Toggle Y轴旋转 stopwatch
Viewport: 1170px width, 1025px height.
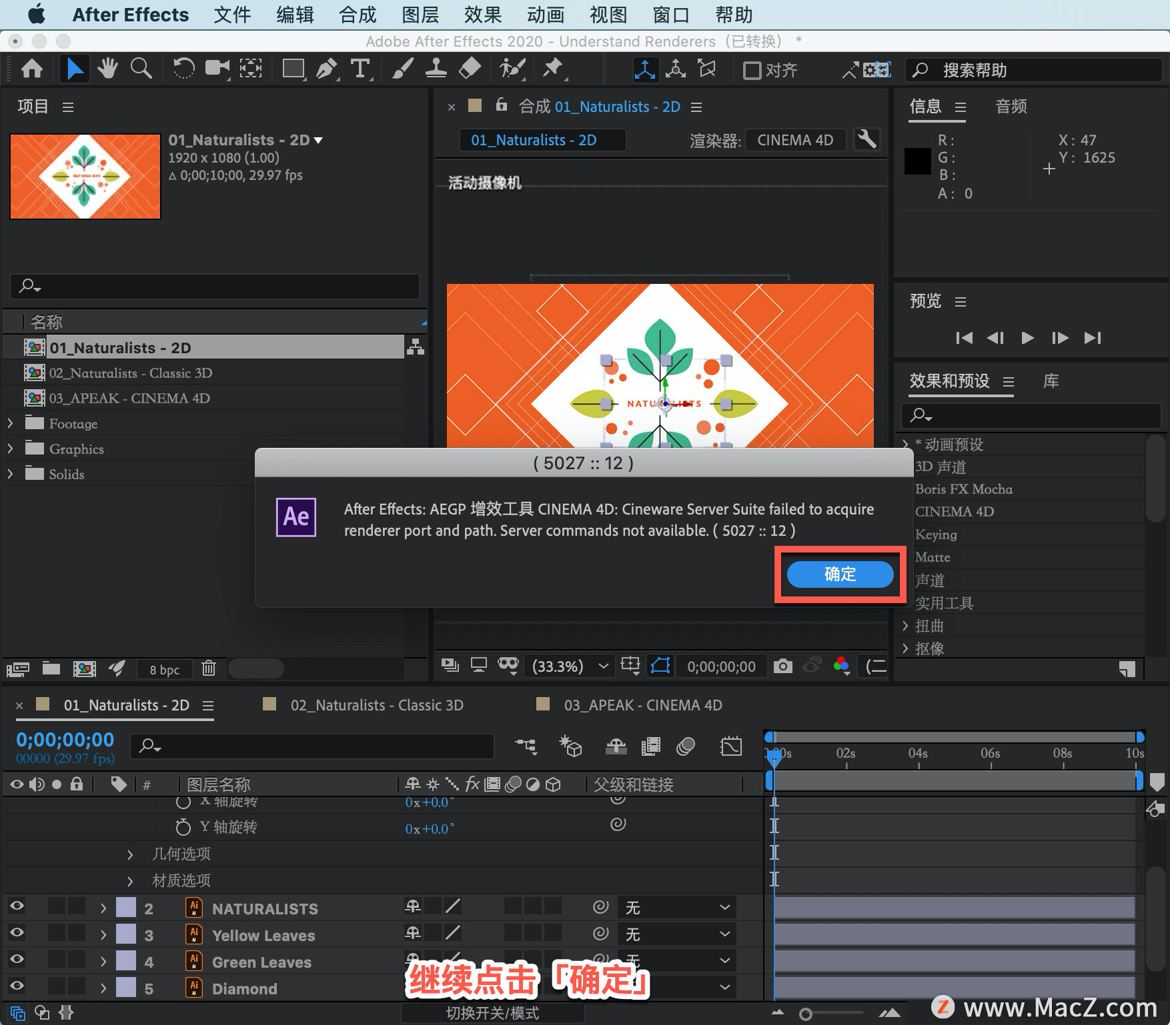(183, 827)
